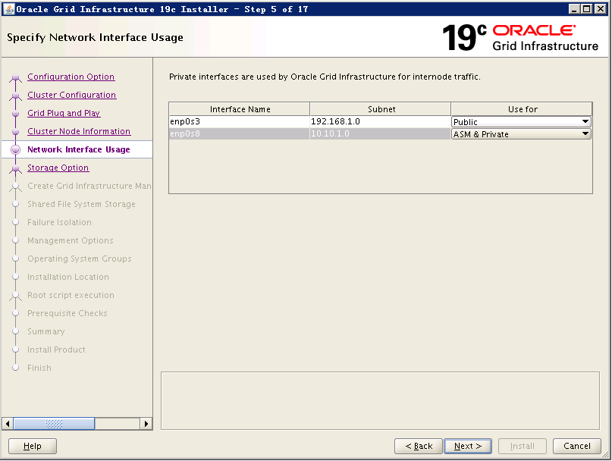Click the Help button

[33, 446]
